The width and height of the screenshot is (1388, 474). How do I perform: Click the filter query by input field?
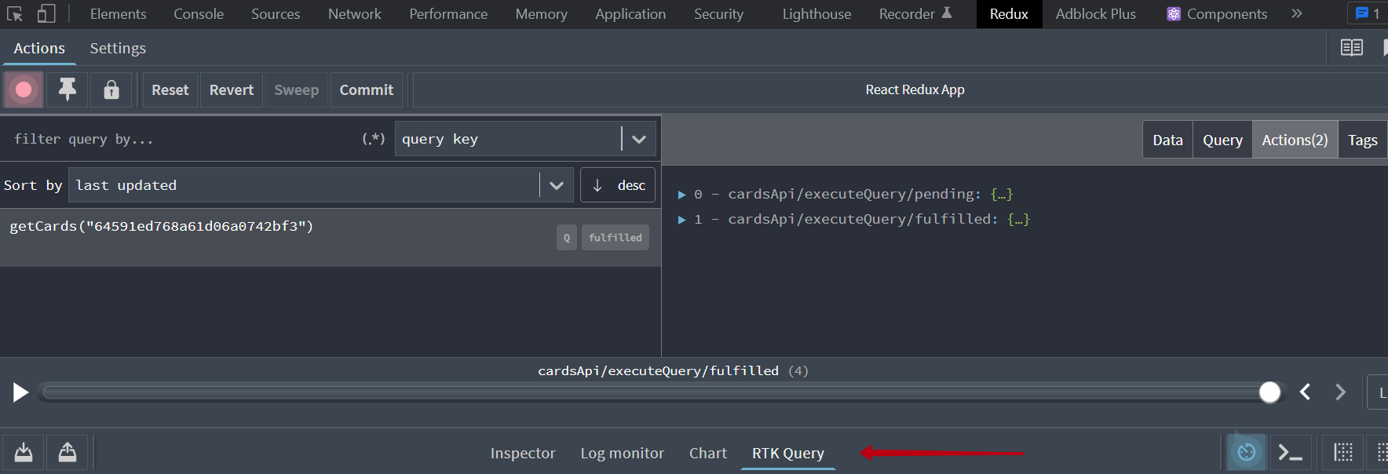(x=181, y=139)
